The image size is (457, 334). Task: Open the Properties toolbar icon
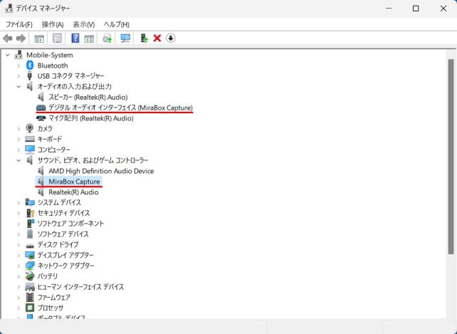57,38
